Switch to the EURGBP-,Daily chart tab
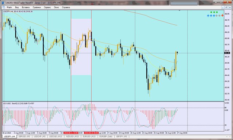 [x=106, y=136]
